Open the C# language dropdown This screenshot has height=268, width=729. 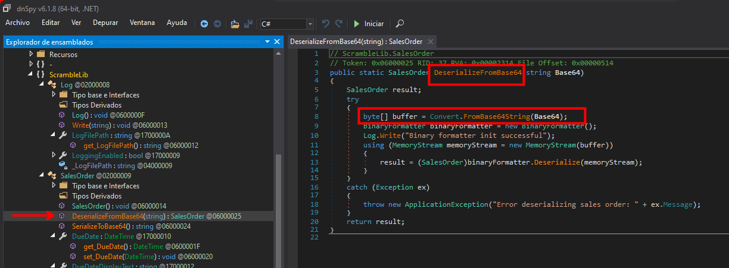pyautogui.click(x=310, y=24)
